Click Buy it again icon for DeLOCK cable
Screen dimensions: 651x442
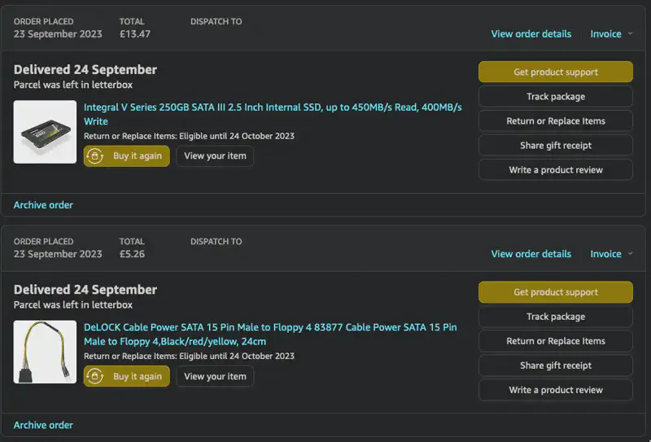click(x=96, y=376)
